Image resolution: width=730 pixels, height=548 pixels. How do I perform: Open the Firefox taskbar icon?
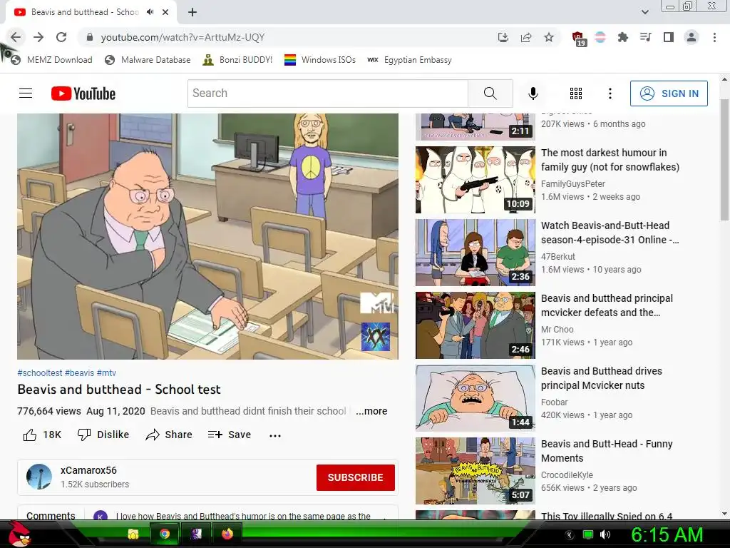pyautogui.click(x=227, y=534)
